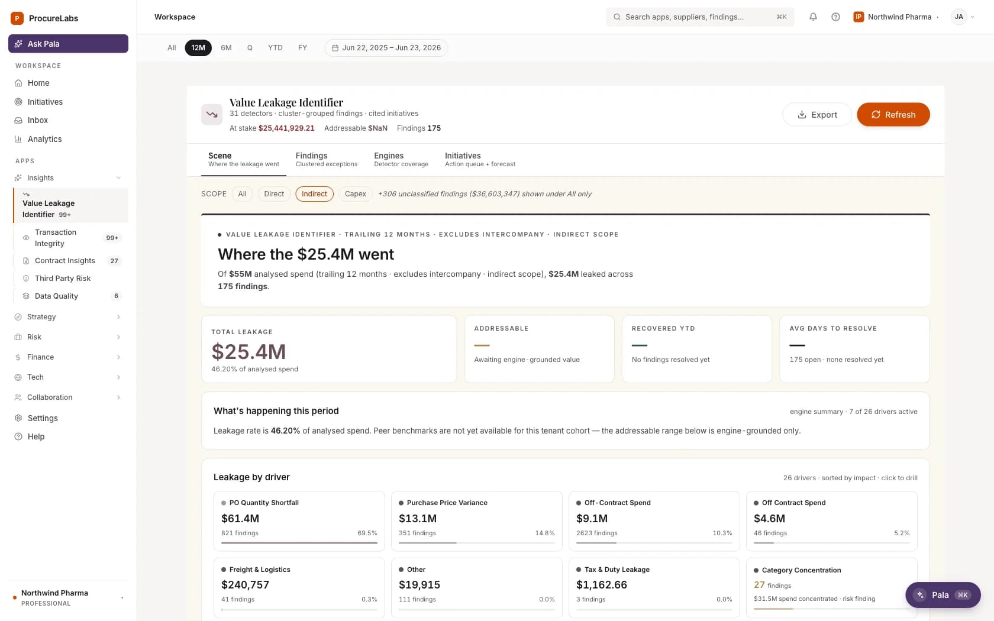Open Transaction Integrity sidebar item
The height and width of the screenshot is (621, 994).
72,238
